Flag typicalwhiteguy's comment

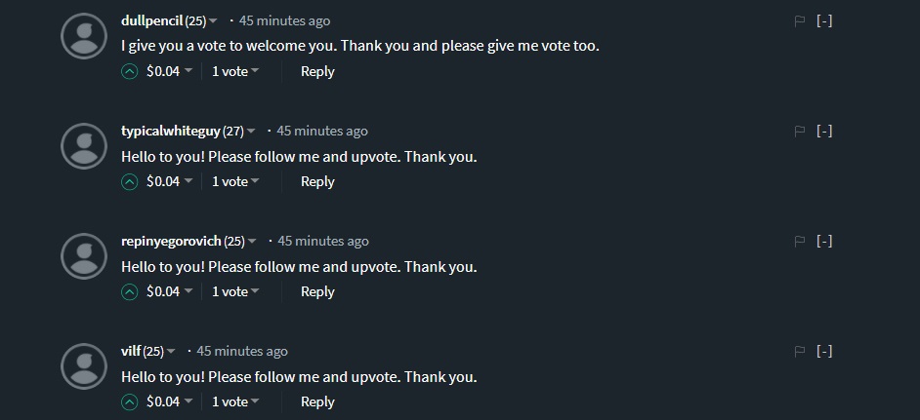799,131
